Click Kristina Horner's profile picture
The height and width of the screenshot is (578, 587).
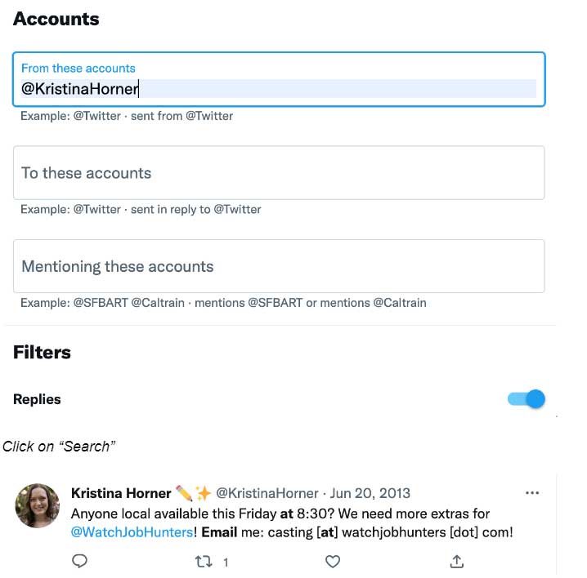coord(38,505)
